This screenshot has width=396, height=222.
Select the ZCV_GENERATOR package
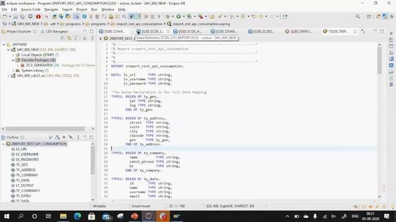tap(40, 65)
